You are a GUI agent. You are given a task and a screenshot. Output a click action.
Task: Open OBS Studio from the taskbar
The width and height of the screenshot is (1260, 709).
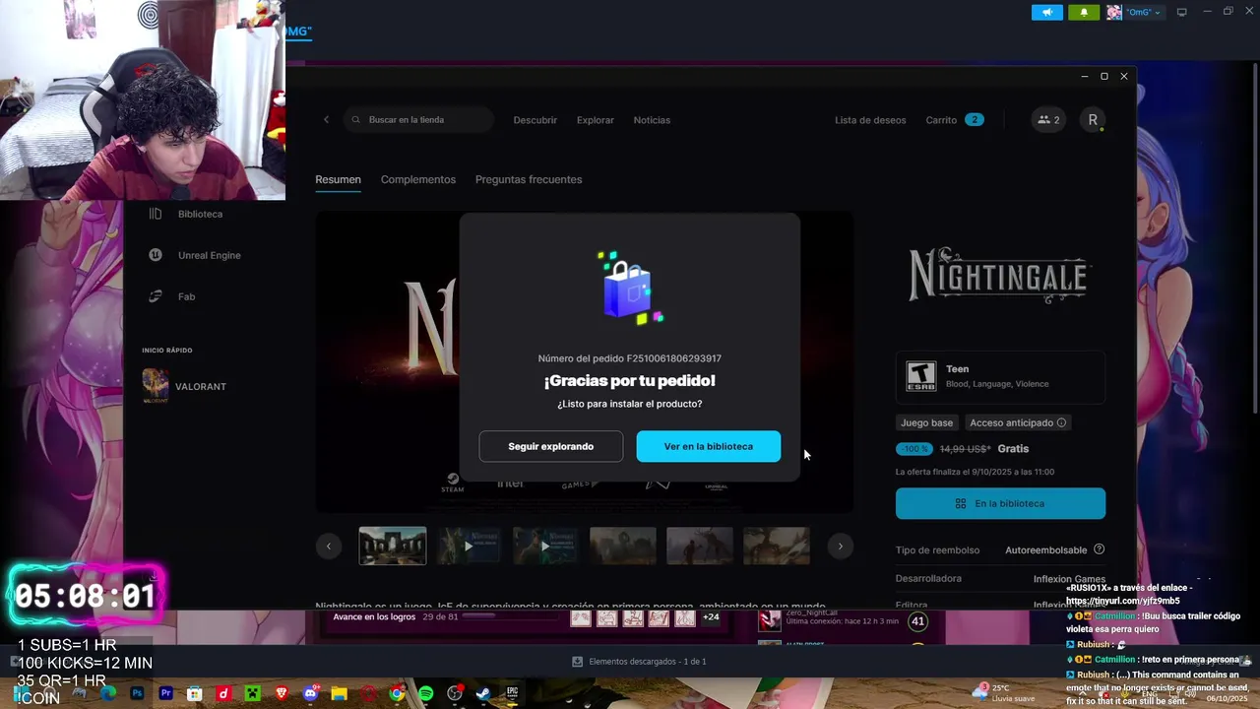point(455,693)
